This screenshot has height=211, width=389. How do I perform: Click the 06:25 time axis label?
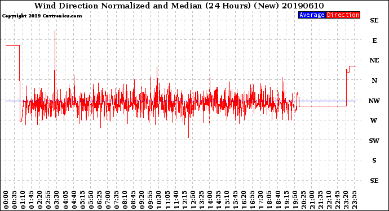99,200
